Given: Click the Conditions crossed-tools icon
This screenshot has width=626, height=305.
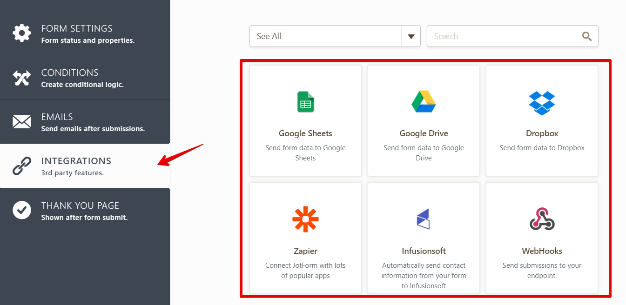Looking at the screenshot, I should [x=22, y=78].
